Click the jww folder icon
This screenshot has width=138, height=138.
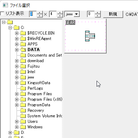click(23, 77)
